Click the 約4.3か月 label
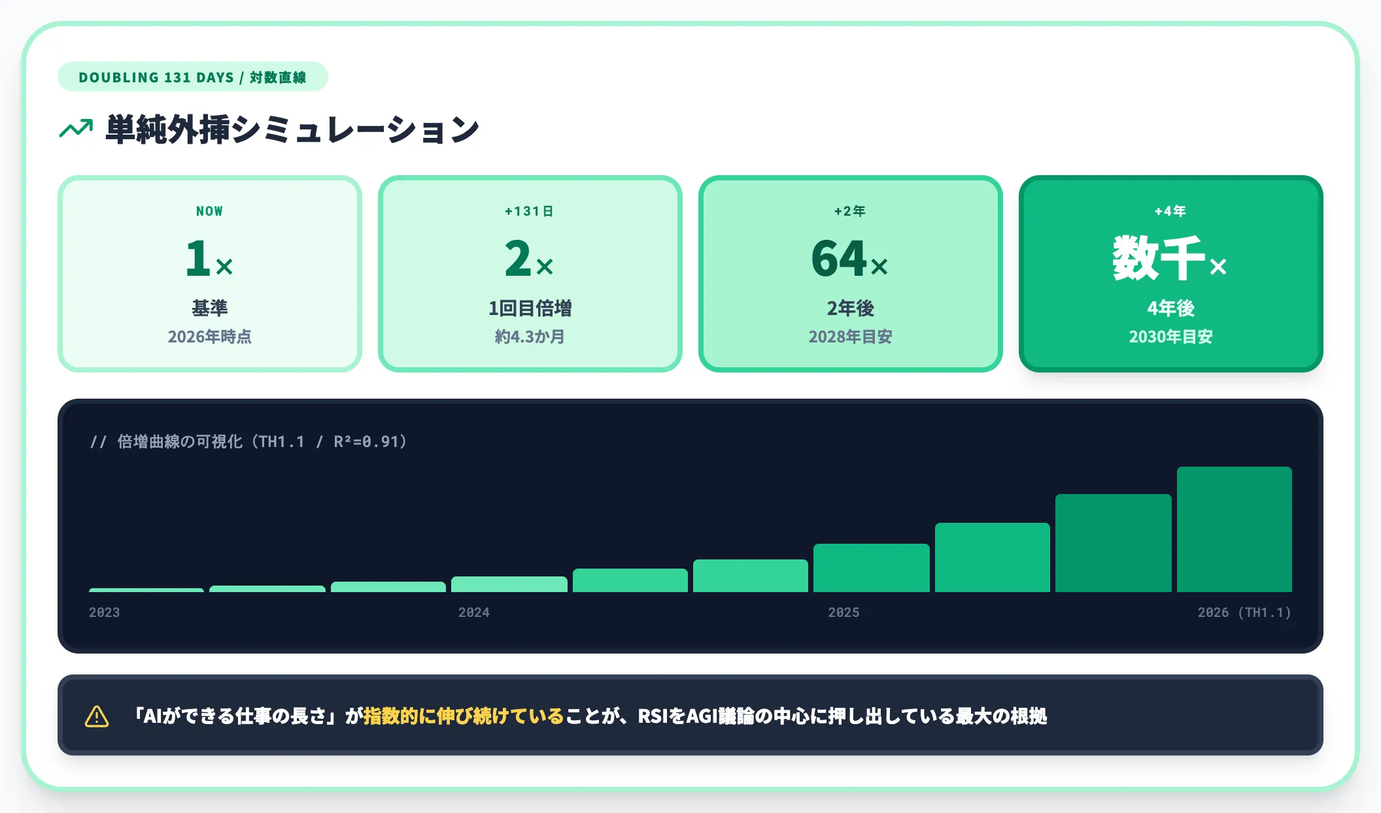The height and width of the screenshot is (813, 1381). pyautogui.click(x=530, y=337)
